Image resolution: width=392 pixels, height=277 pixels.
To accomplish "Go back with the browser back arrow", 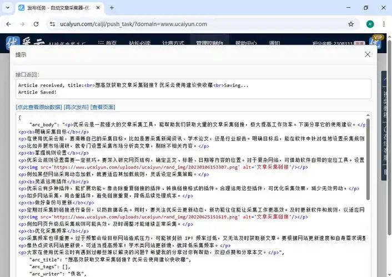I will coord(9,24).
